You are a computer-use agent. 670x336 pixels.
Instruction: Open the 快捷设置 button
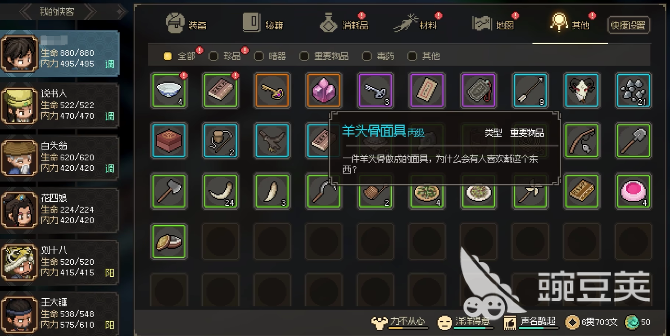pyautogui.click(x=629, y=26)
